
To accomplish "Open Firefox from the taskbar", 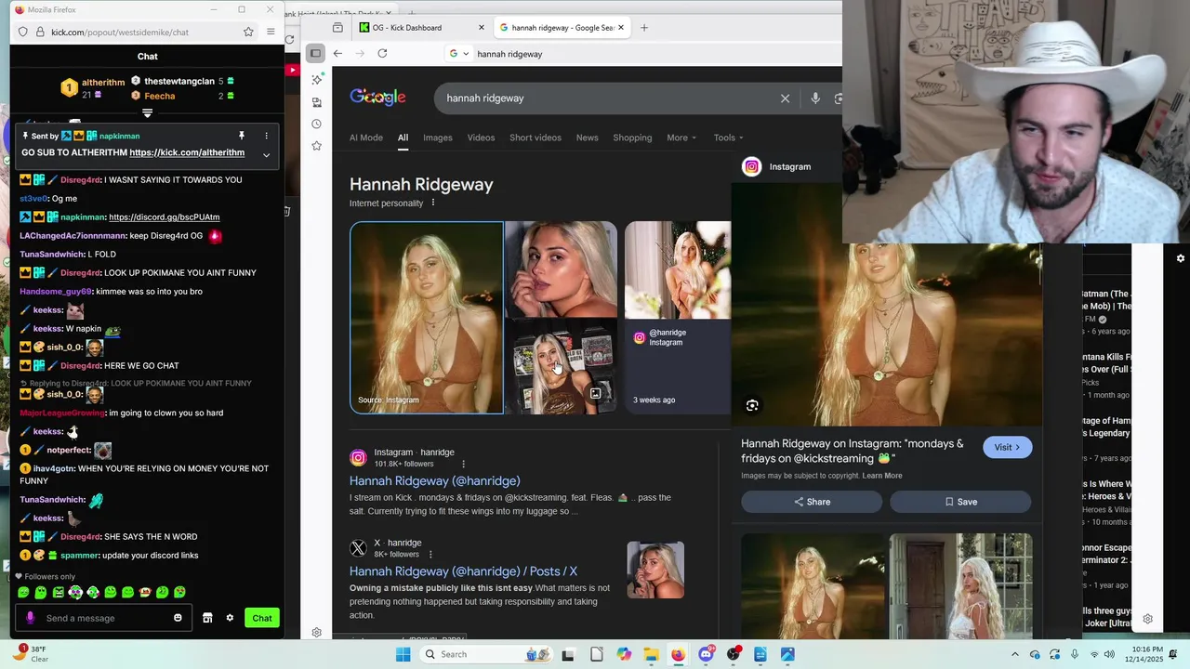I will [678, 654].
